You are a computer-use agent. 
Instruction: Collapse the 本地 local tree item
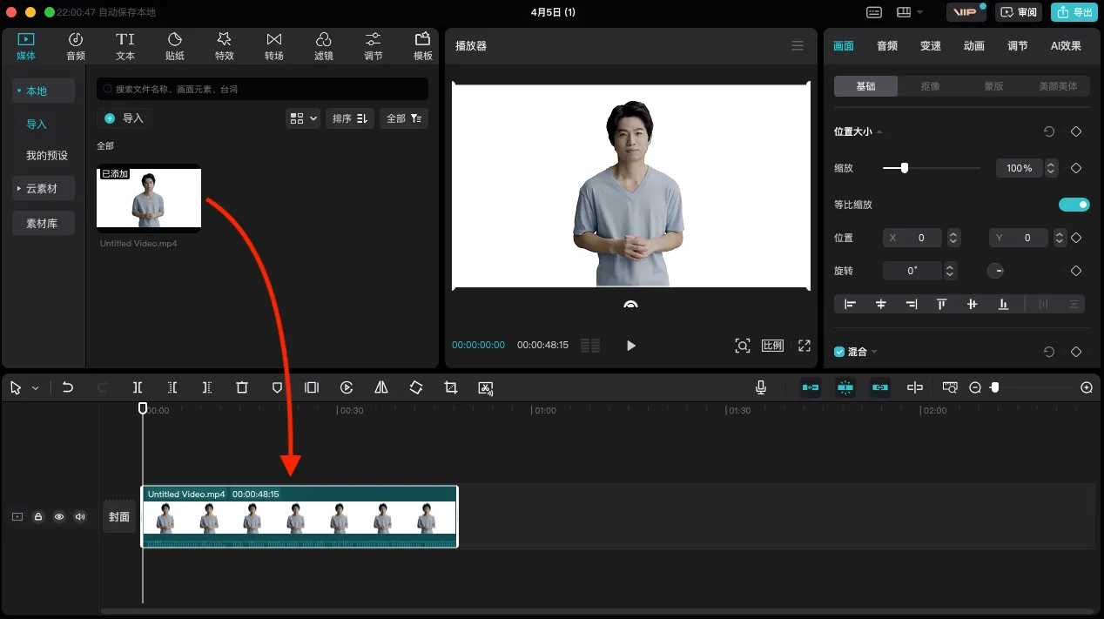18,91
